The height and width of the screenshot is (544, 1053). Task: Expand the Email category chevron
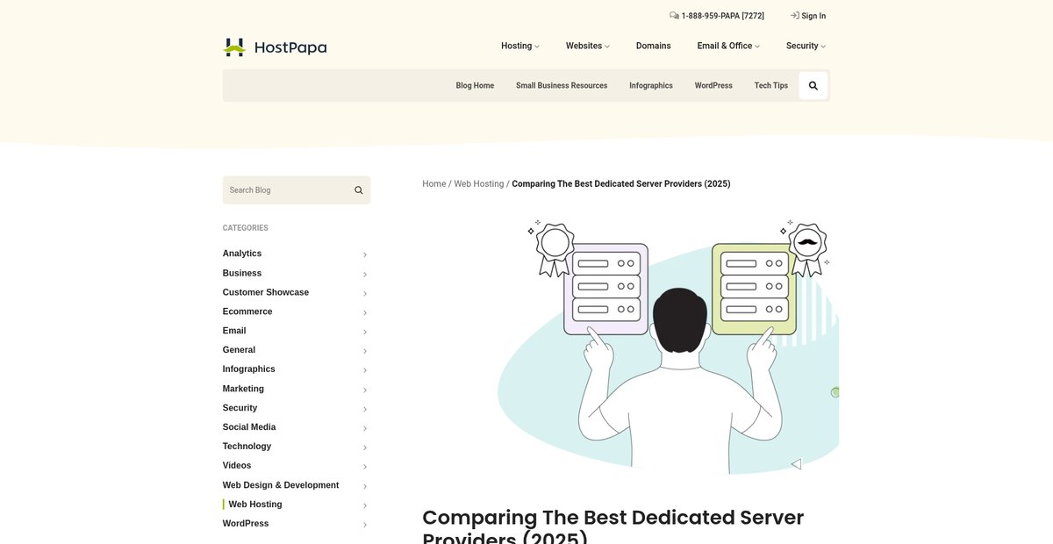[x=365, y=332]
